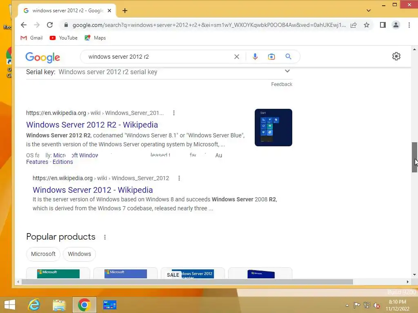This screenshot has width=418, height=313.
Task: Submit search with magnifier icon
Action: (x=288, y=56)
